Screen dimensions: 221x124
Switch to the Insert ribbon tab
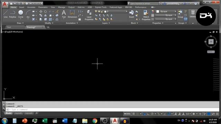tap(21, 7)
